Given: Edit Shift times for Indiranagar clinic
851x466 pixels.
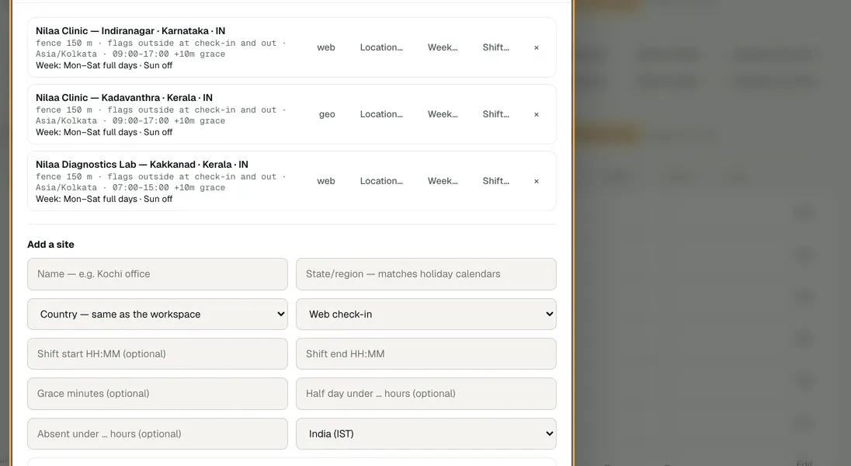Looking at the screenshot, I should click(x=496, y=47).
